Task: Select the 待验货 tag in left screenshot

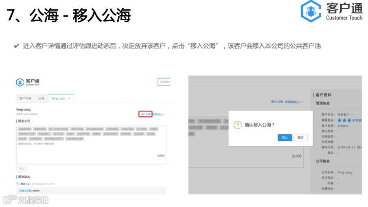Action: [x=96, y=134]
